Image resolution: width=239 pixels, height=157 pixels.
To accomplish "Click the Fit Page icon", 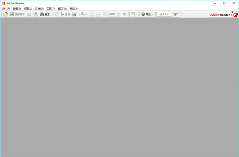I will [x=92, y=14].
